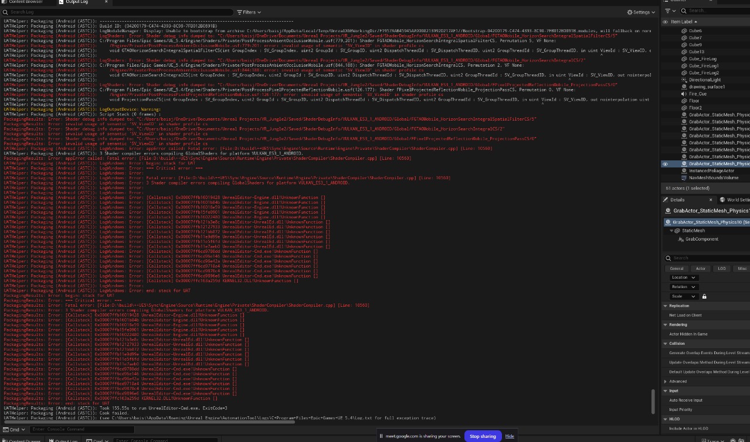750x442 pixels.
Task: Click the Details panel actor icon in header
Action: [668, 211]
